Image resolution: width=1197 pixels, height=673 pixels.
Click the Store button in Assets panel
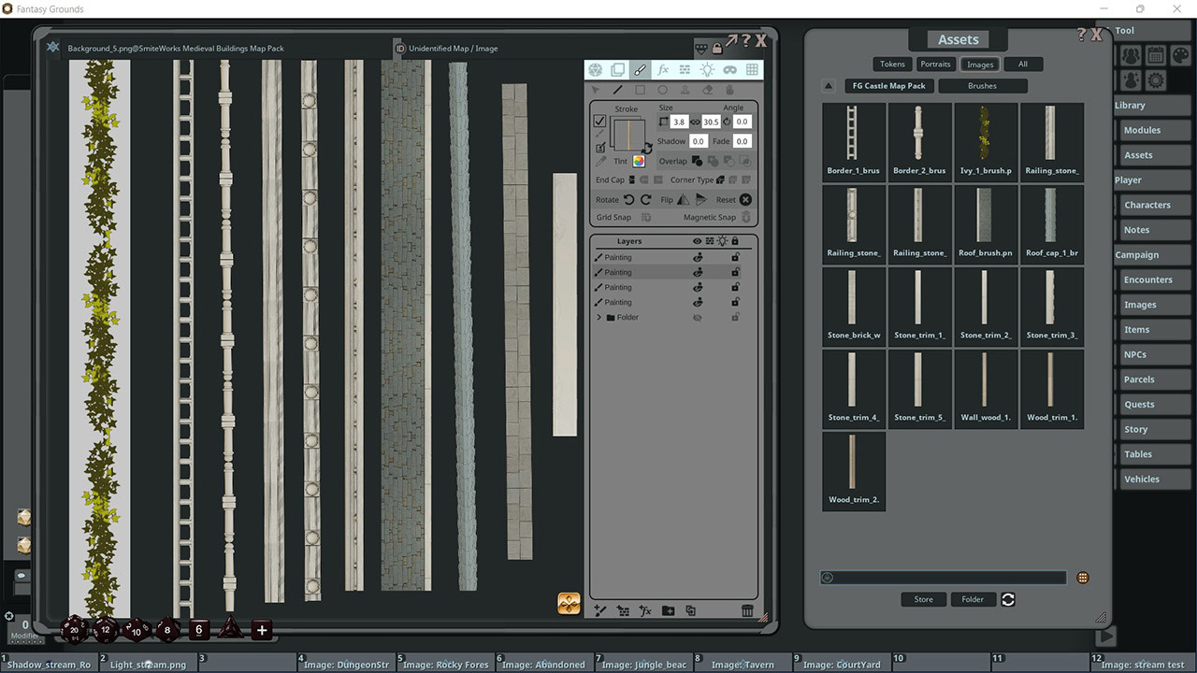pyautogui.click(x=923, y=599)
